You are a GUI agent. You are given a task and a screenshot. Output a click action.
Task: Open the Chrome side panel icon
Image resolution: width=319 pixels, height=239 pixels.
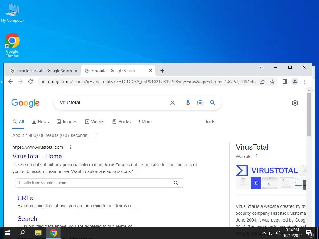(x=285, y=82)
